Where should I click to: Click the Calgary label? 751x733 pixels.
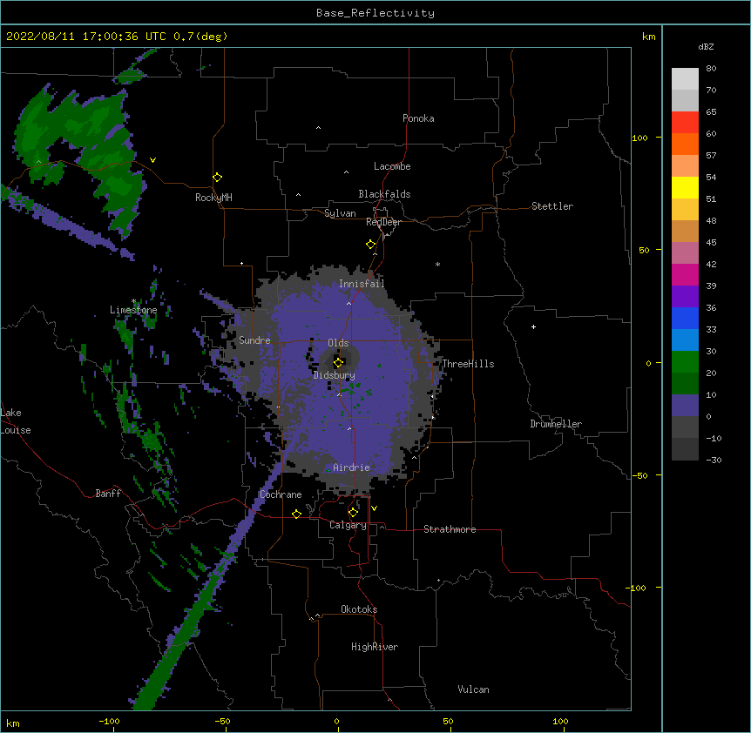348,525
